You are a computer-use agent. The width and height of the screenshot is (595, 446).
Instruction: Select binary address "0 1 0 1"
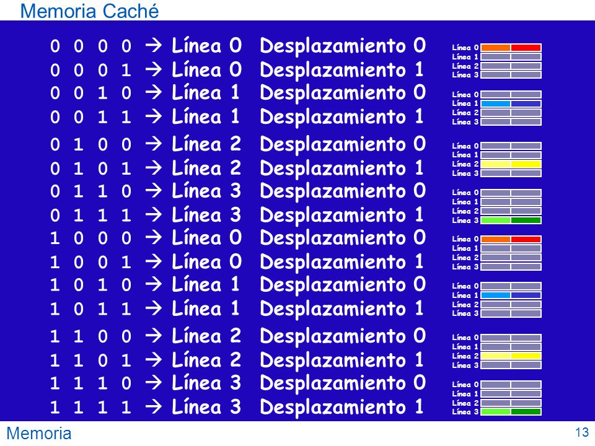point(90,168)
